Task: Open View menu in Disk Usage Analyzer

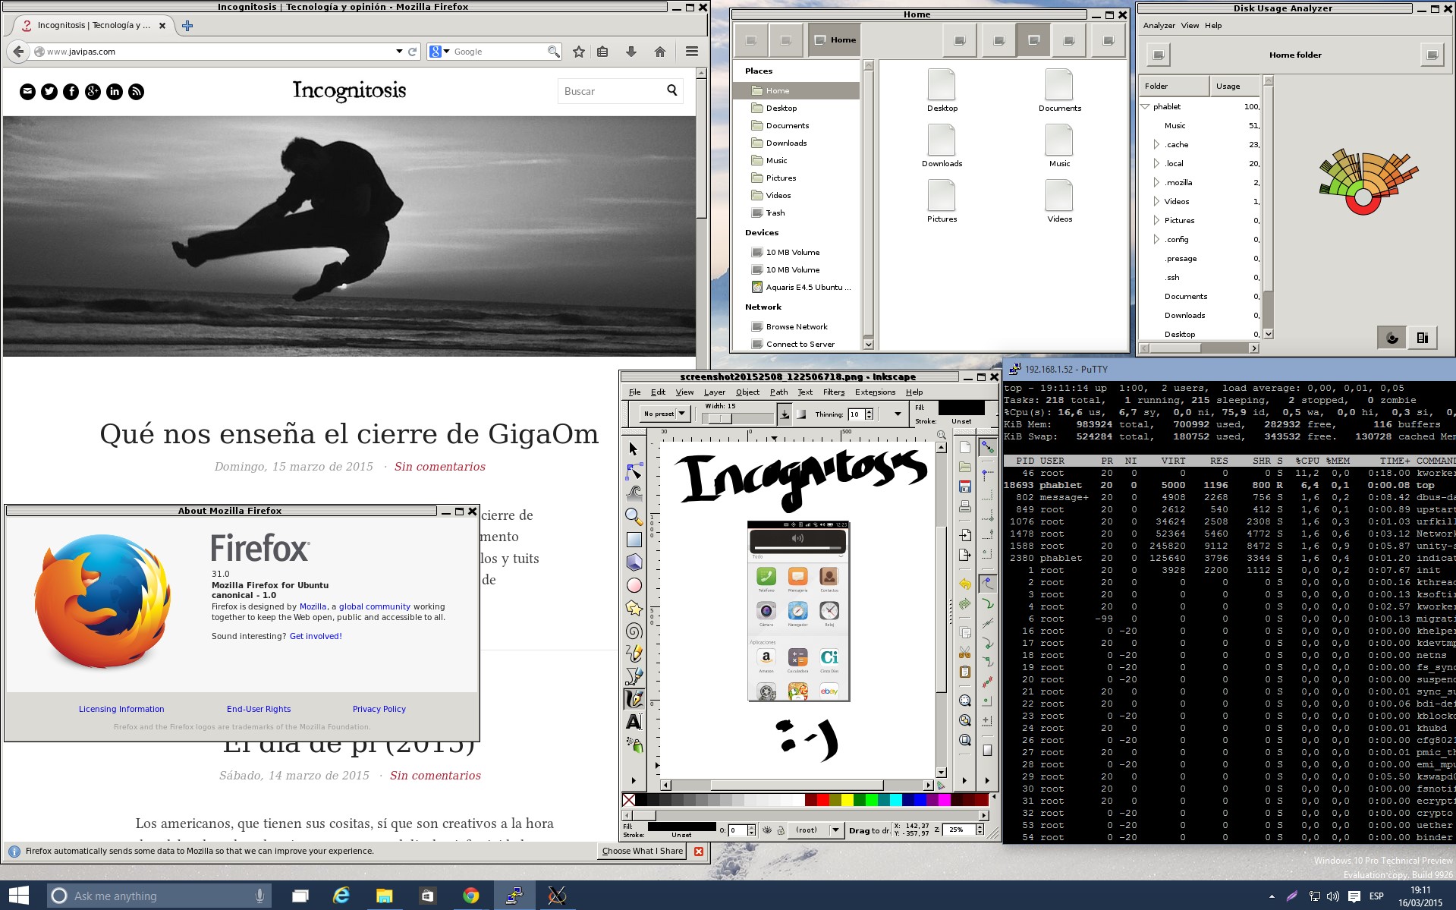Action: point(1190,26)
